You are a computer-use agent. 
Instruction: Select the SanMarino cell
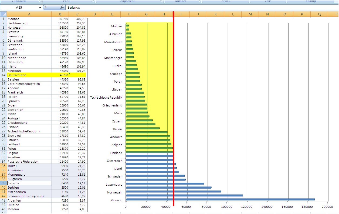point(29,49)
